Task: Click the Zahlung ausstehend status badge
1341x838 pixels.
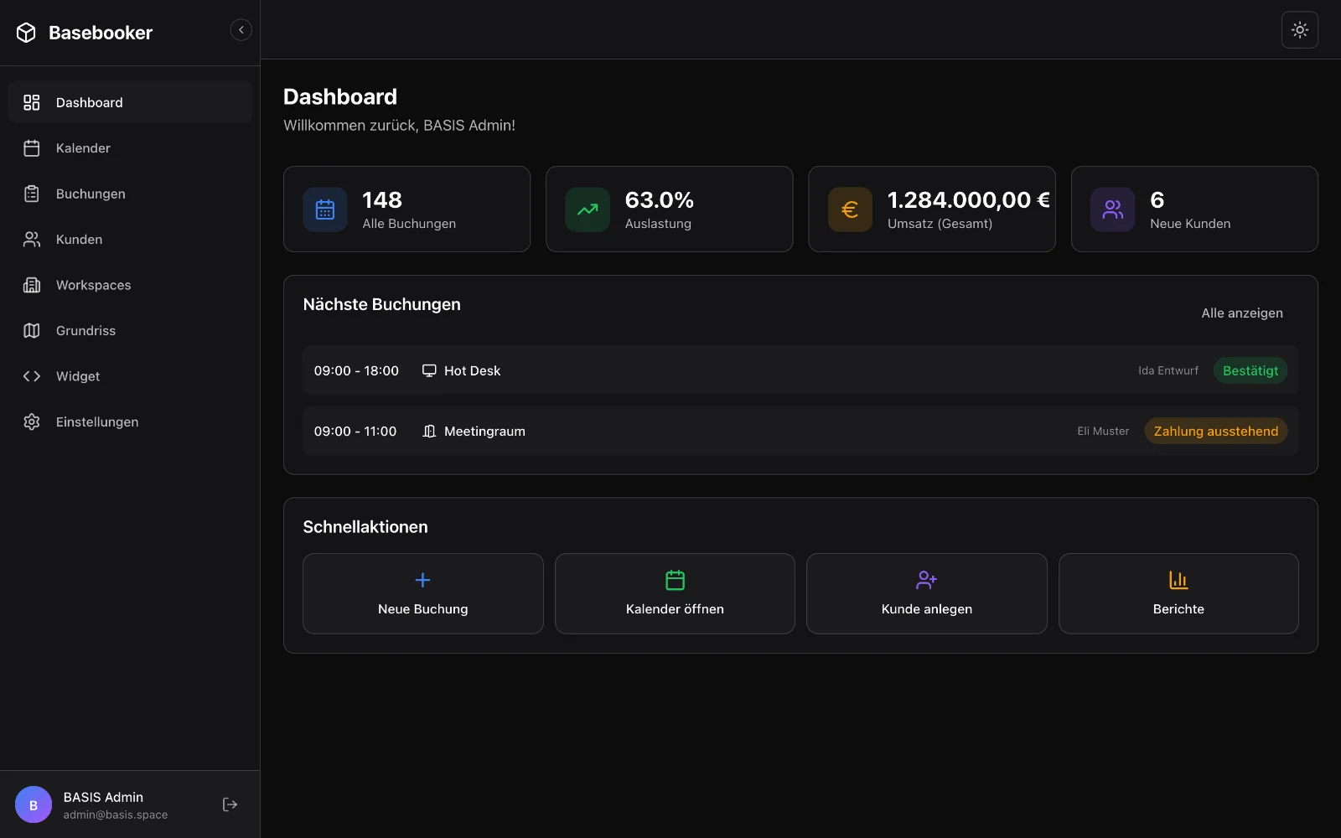Action: point(1216,431)
